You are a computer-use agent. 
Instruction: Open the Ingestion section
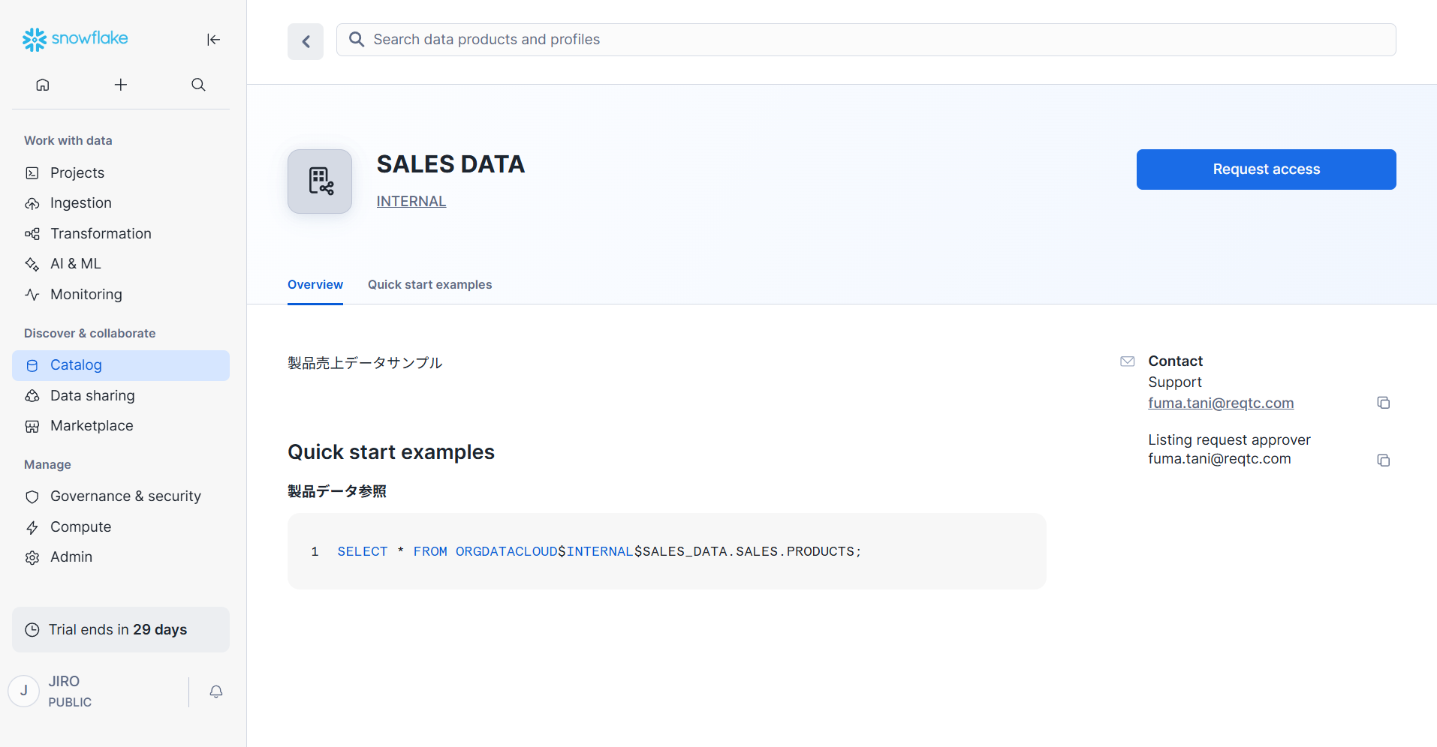tap(80, 203)
